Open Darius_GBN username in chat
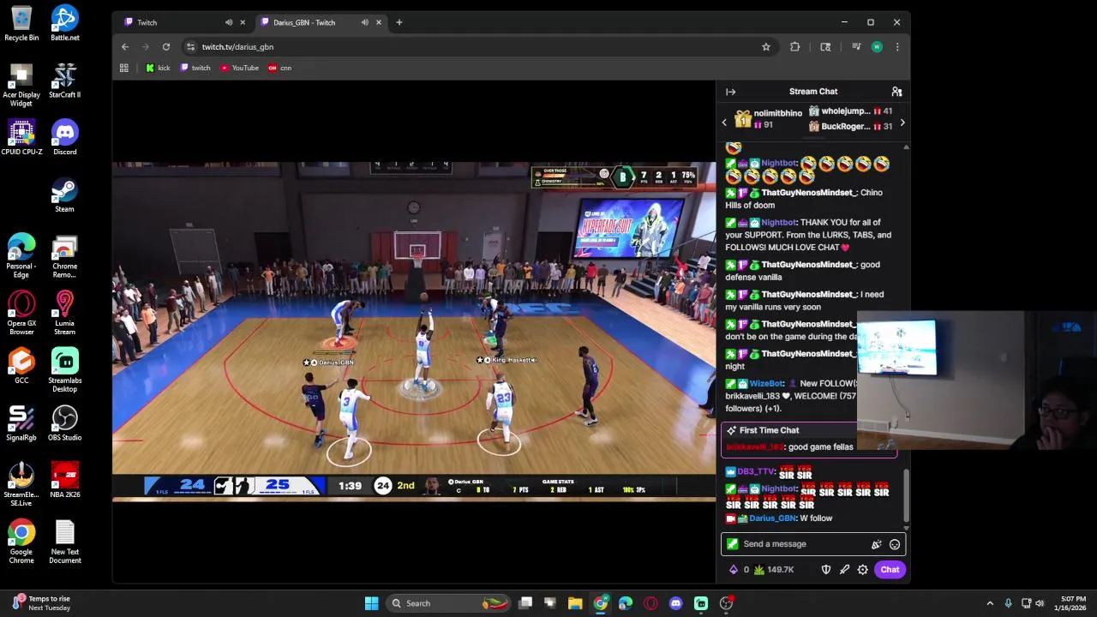 click(772, 518)
